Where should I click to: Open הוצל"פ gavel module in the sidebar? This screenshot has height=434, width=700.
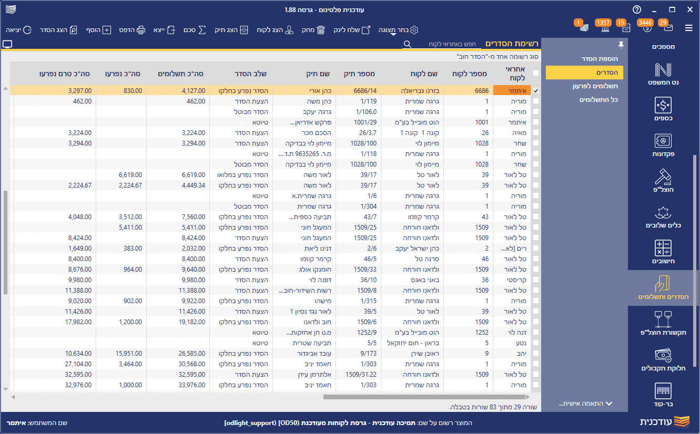[663, 180]
